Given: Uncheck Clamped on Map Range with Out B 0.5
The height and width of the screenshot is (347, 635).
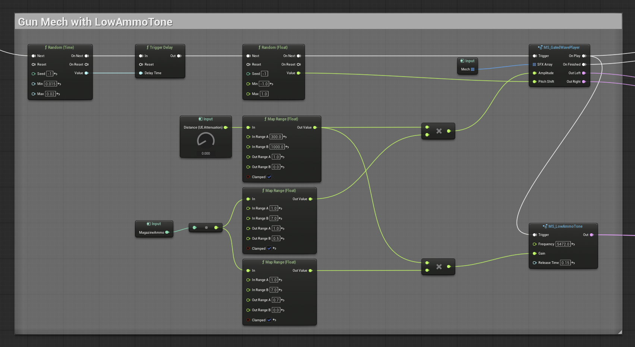Looking at the screenshot, I should click(x=269, y=248).
